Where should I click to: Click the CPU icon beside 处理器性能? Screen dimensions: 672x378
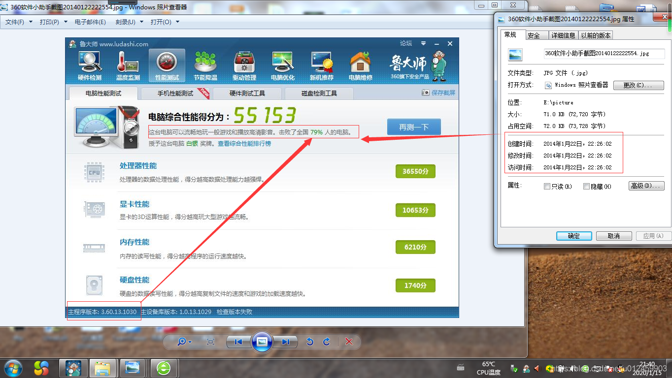tap(94, 172)
